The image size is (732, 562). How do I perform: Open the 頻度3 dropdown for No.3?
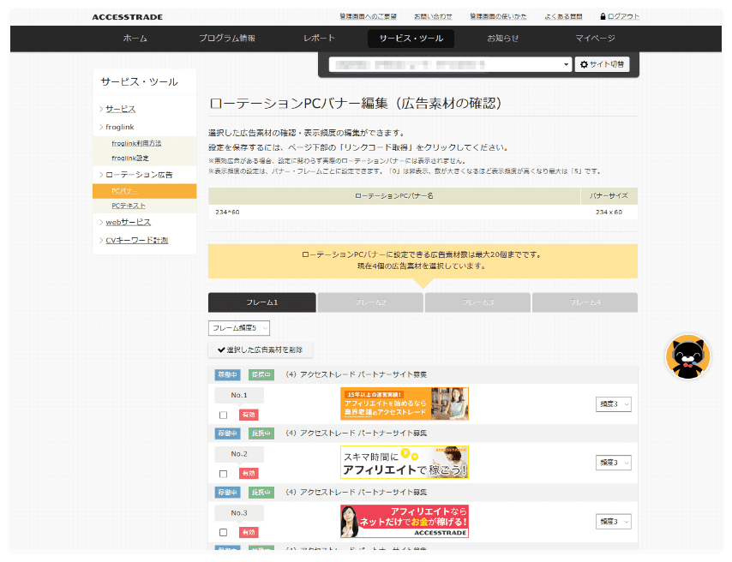(x=614, y=522)
